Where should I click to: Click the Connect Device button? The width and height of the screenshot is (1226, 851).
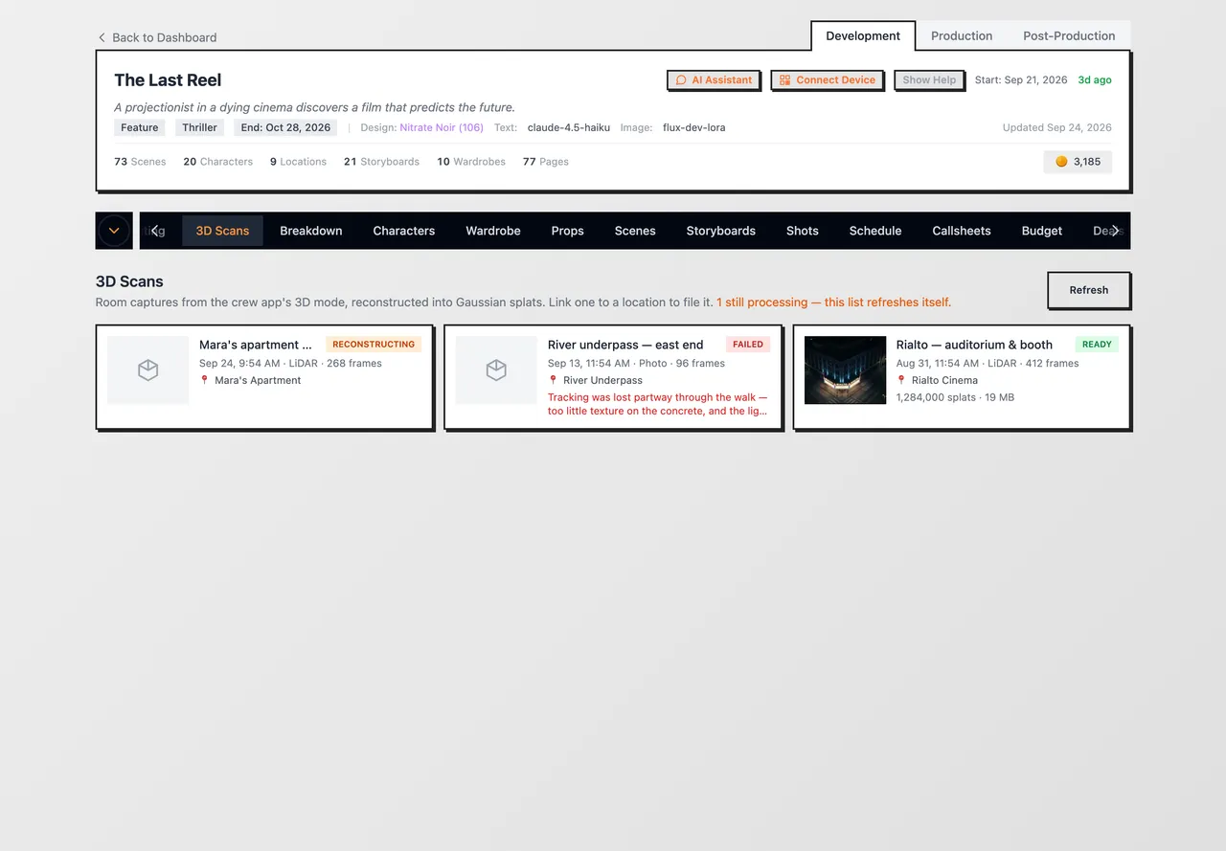[x=828, y=80]
